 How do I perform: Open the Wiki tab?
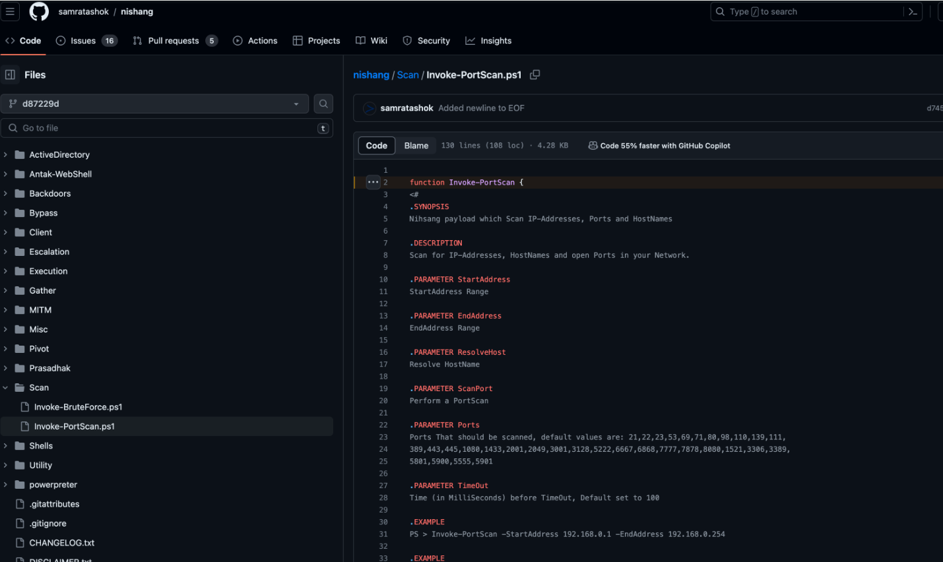[372, 41]
